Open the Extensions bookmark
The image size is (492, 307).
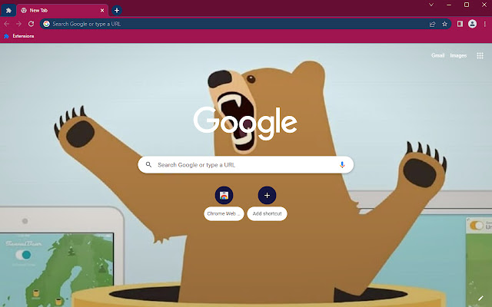tap(18, 36)
